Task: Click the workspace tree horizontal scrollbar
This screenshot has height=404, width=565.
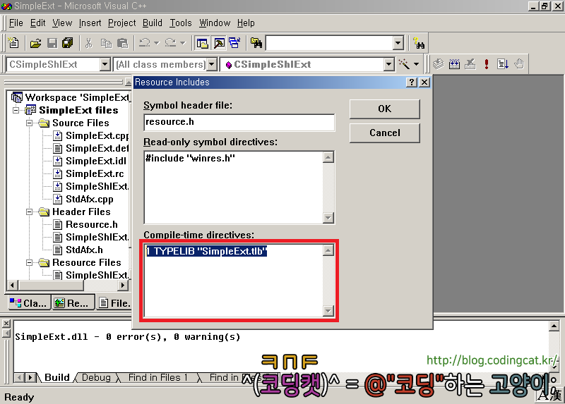Action: 67,286
